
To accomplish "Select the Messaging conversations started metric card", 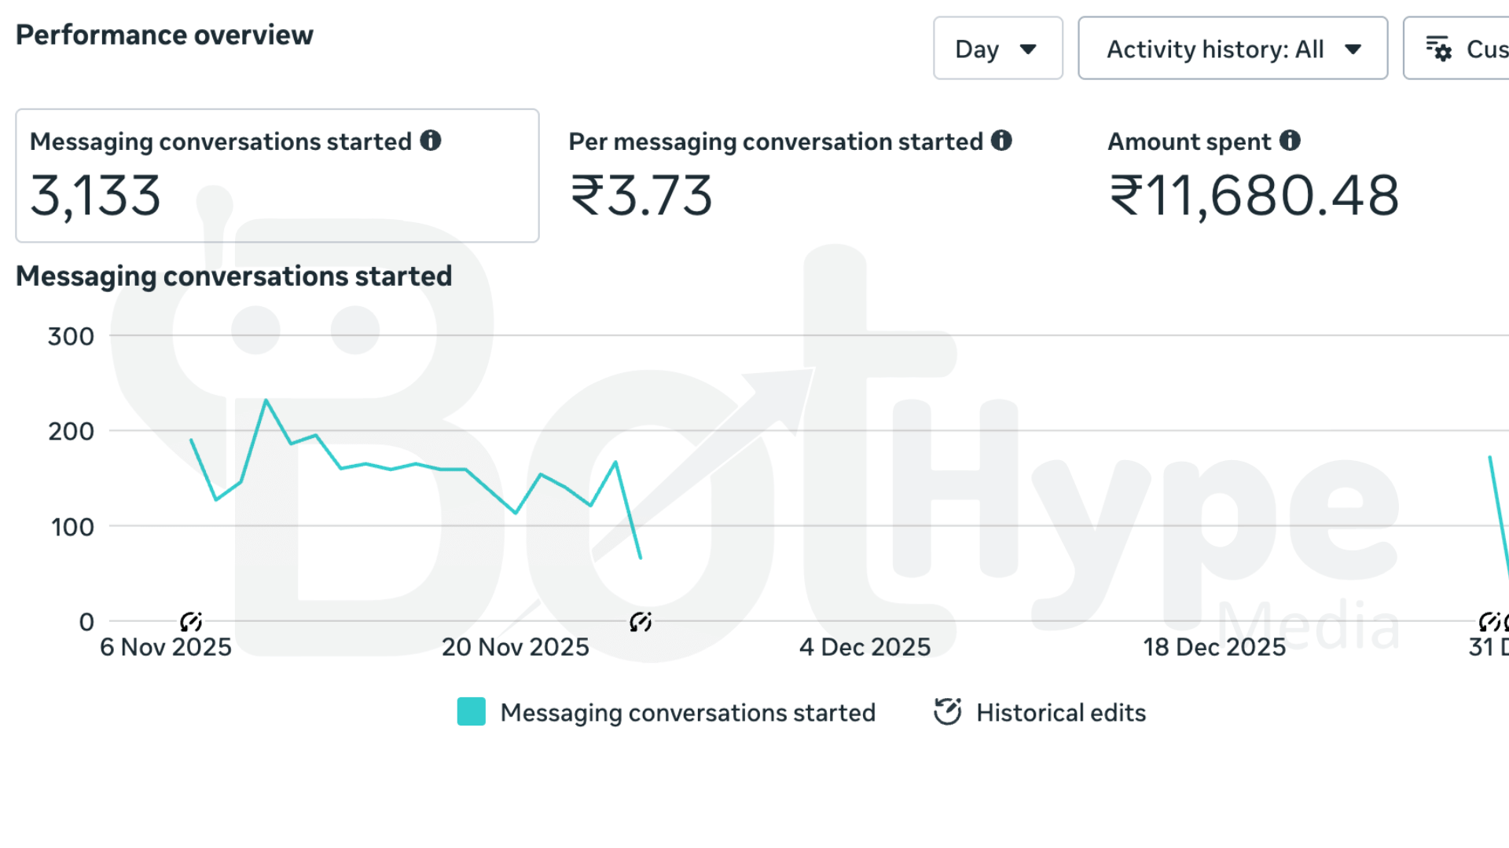I will [x=277, y=176].
